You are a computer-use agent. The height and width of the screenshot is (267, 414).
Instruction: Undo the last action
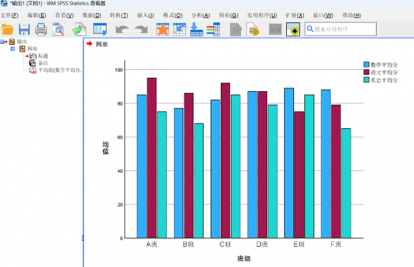122,29
